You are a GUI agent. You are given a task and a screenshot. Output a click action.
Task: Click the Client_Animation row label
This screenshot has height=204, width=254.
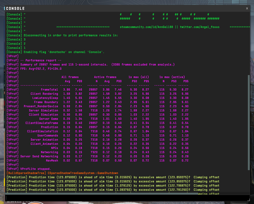44,144
